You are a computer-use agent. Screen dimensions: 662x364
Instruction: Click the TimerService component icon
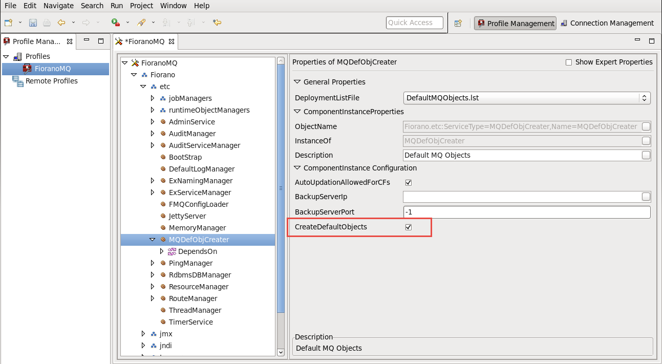(163, 322)
